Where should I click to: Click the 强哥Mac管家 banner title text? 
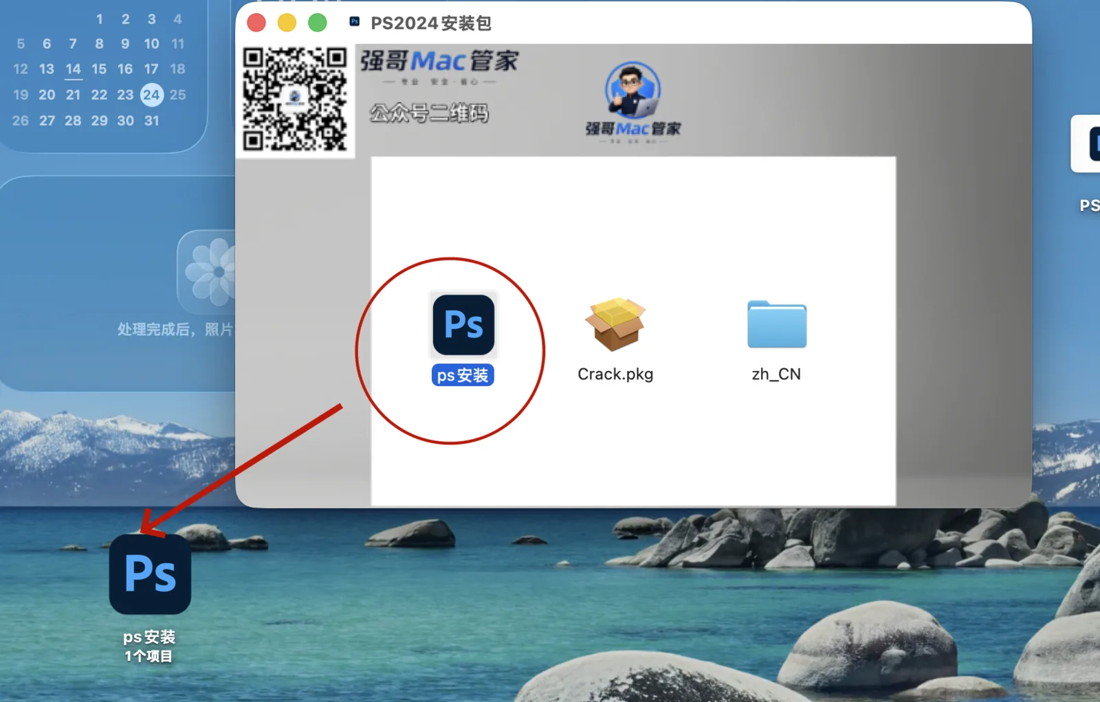[x=439, y=61]
